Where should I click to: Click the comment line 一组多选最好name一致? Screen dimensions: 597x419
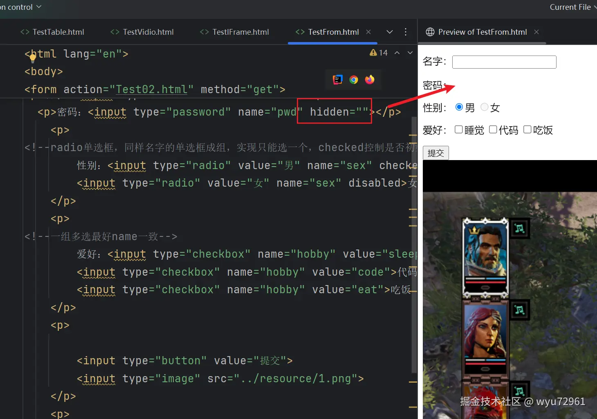click(101, 236)
